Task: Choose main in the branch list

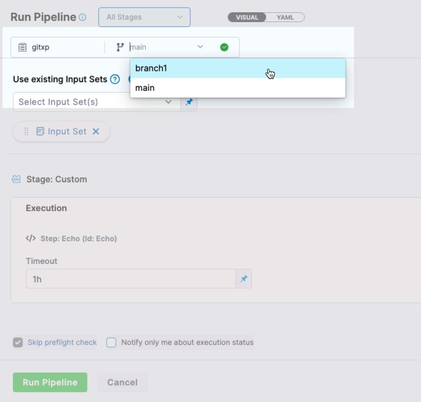Action: coord(145,88)
